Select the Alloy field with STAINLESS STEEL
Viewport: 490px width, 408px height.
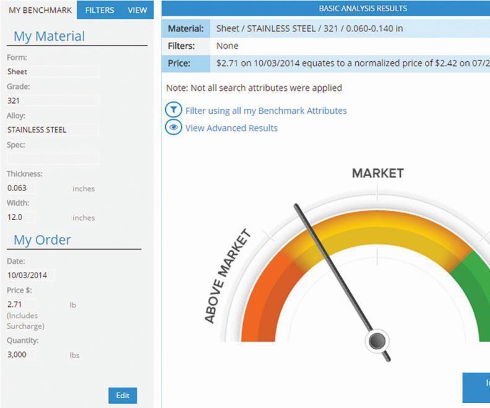[53, 130]
